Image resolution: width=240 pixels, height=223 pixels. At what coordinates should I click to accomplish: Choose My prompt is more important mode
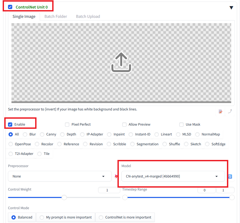(66, 217)
